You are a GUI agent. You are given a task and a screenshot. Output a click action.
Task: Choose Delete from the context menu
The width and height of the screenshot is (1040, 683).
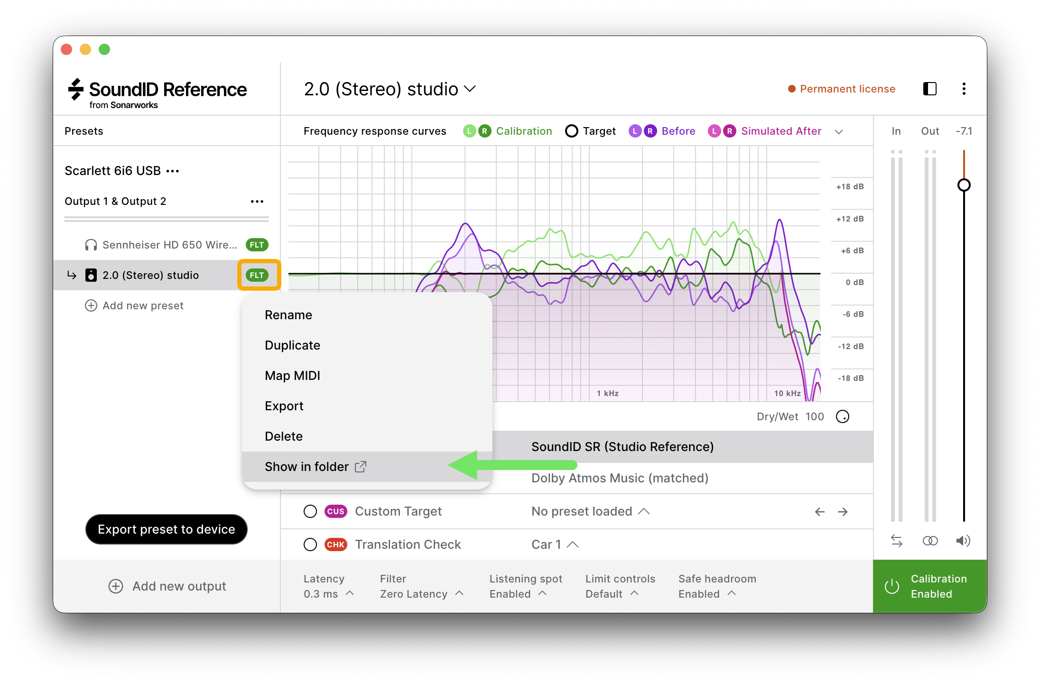point(367,436)
